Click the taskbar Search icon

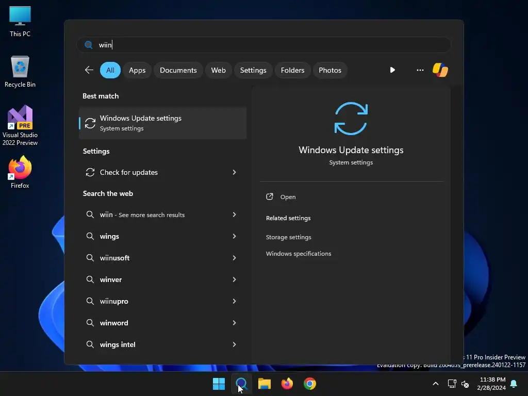(241, 384)
